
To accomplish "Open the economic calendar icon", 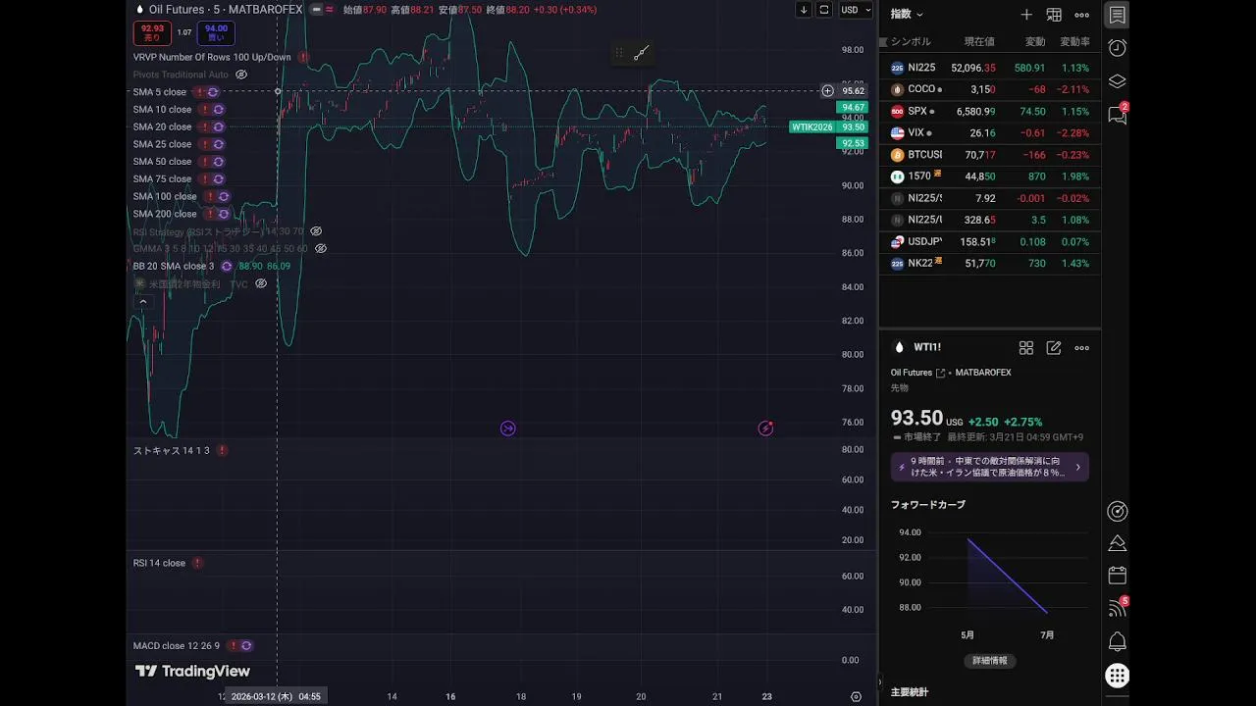I will coord(1117,576).
